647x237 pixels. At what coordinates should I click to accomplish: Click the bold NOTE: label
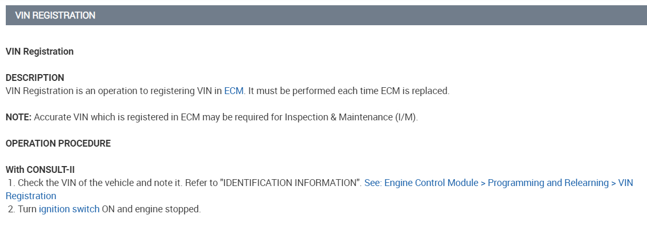(x=19, y=117)
